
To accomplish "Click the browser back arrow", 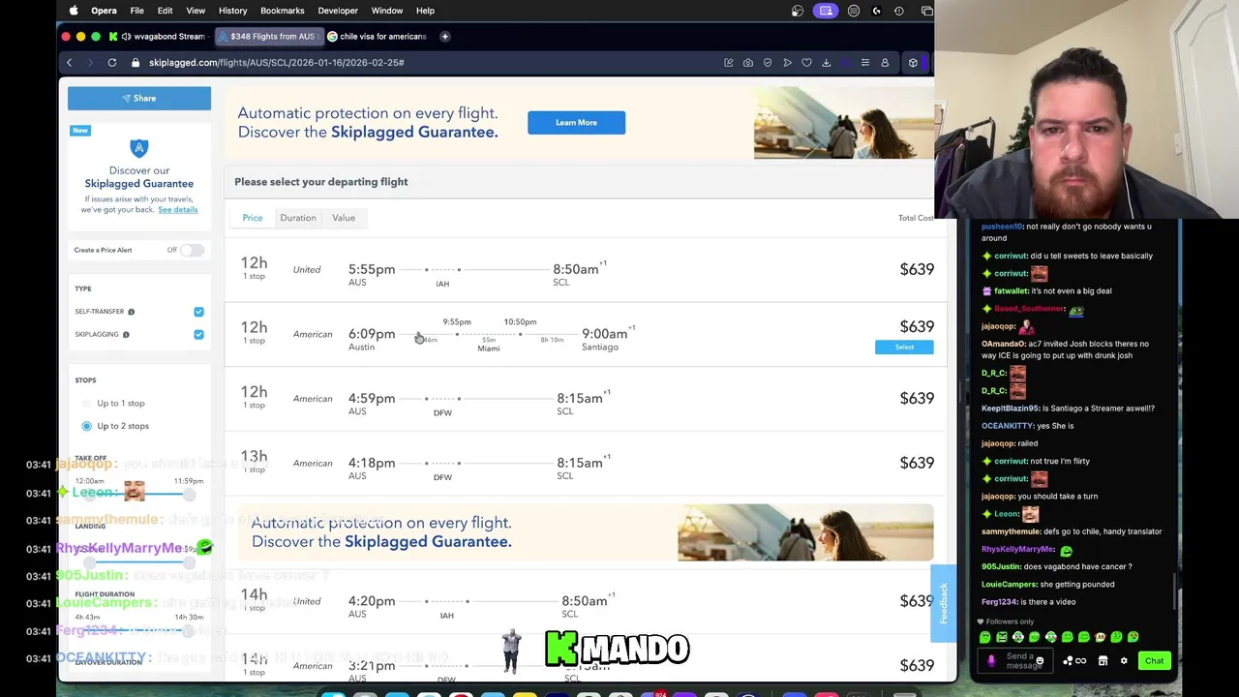I will [69, 63].
